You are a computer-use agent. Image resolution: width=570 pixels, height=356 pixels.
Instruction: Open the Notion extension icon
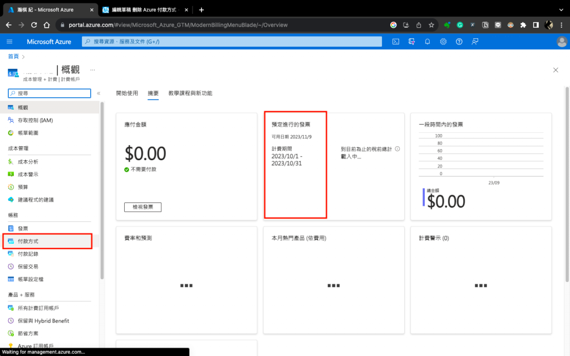tap(485, 25)
